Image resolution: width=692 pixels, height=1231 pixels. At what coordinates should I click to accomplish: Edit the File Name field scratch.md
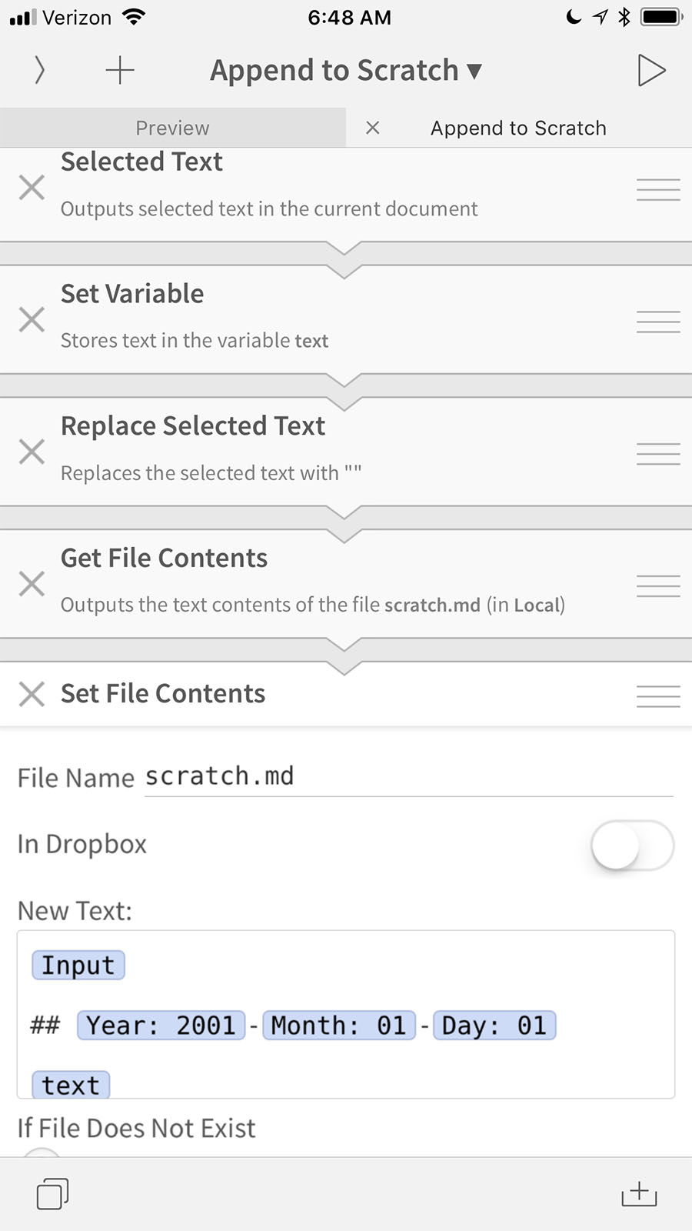[x=220, y=776]
